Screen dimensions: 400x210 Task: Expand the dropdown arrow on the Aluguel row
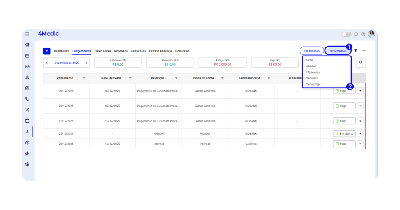coord(360,134)
